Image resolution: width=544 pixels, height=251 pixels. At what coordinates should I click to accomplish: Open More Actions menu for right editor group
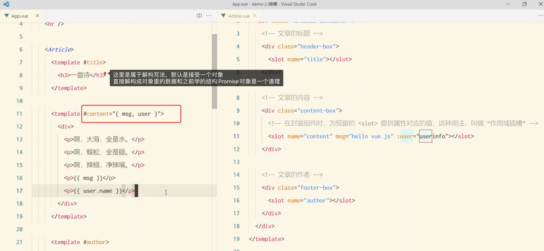(x=541, y=15)
